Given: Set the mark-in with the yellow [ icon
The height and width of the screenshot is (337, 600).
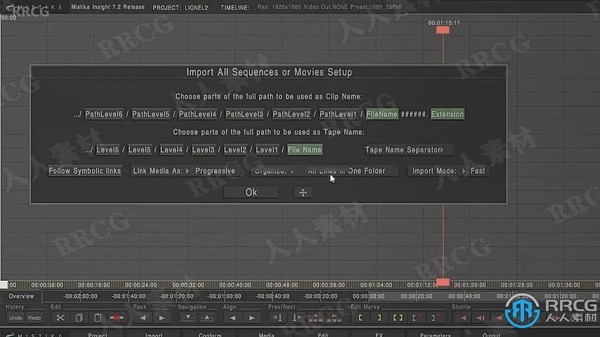Looking at the screenshot, I should [x=360, y=318].
